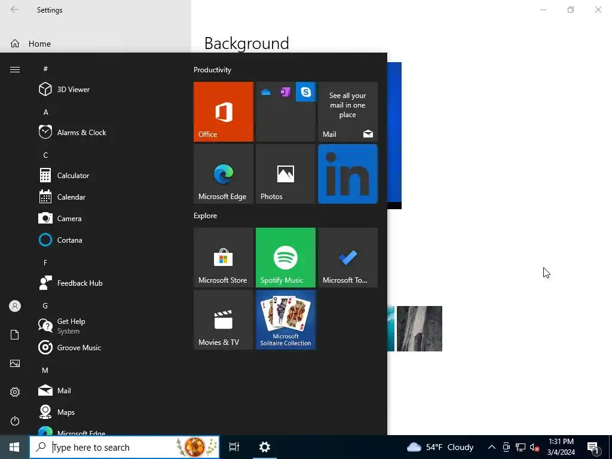Screen dimensions: 612x459
Task: Click the 'G' letter header
Action: pos(45,305)
